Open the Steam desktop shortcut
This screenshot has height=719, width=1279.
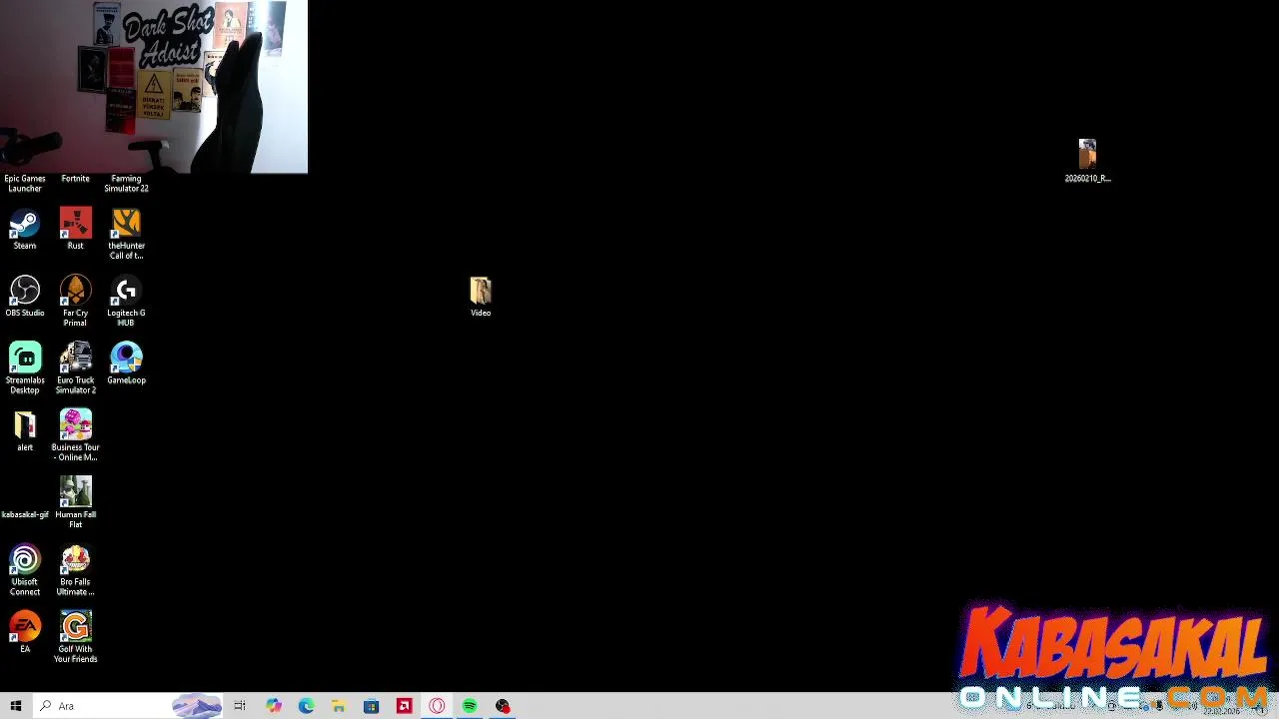pyautogui.click(x=25, y=229)
